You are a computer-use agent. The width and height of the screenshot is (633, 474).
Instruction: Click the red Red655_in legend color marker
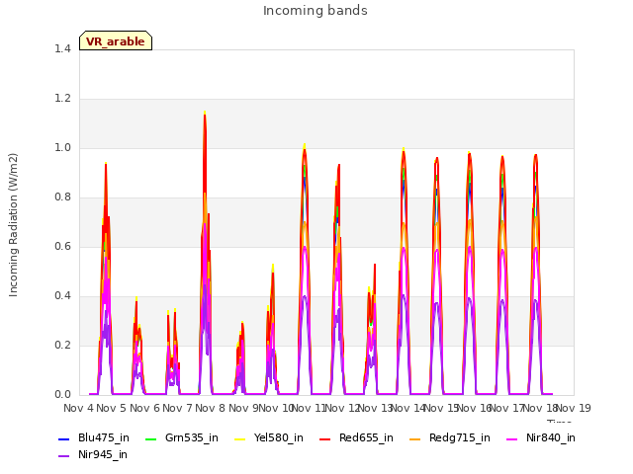(325, 438)
